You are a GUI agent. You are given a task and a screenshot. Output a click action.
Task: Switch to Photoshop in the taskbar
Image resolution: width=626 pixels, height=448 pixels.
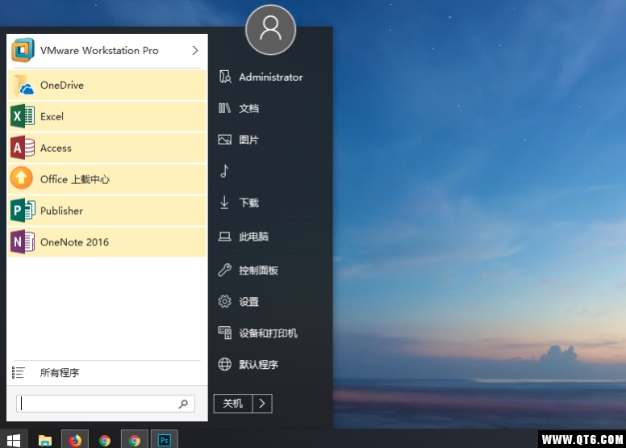pyautogui.click(x=164, y=441)
